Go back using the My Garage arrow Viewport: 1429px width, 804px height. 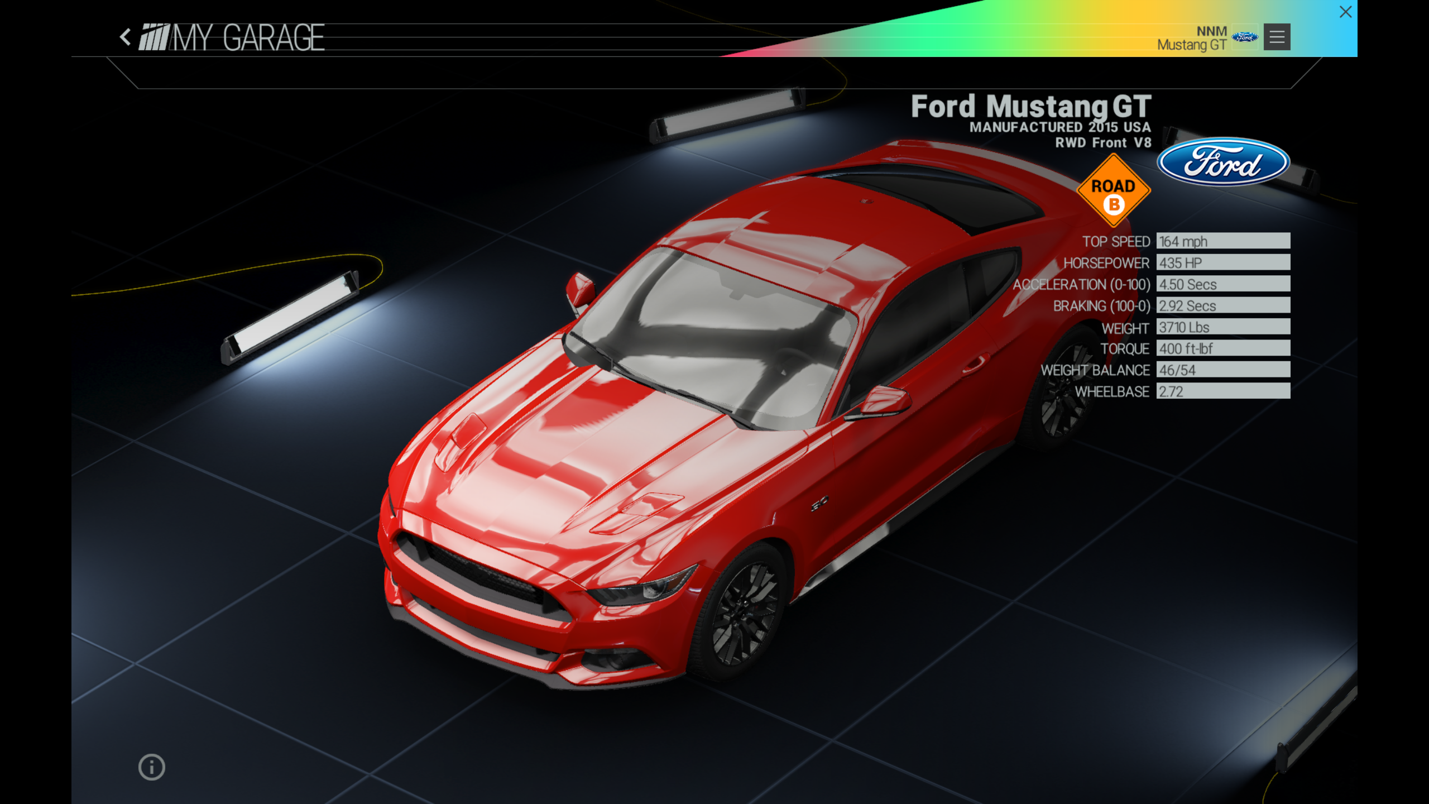pyautogui.click(x=126, y=37)
